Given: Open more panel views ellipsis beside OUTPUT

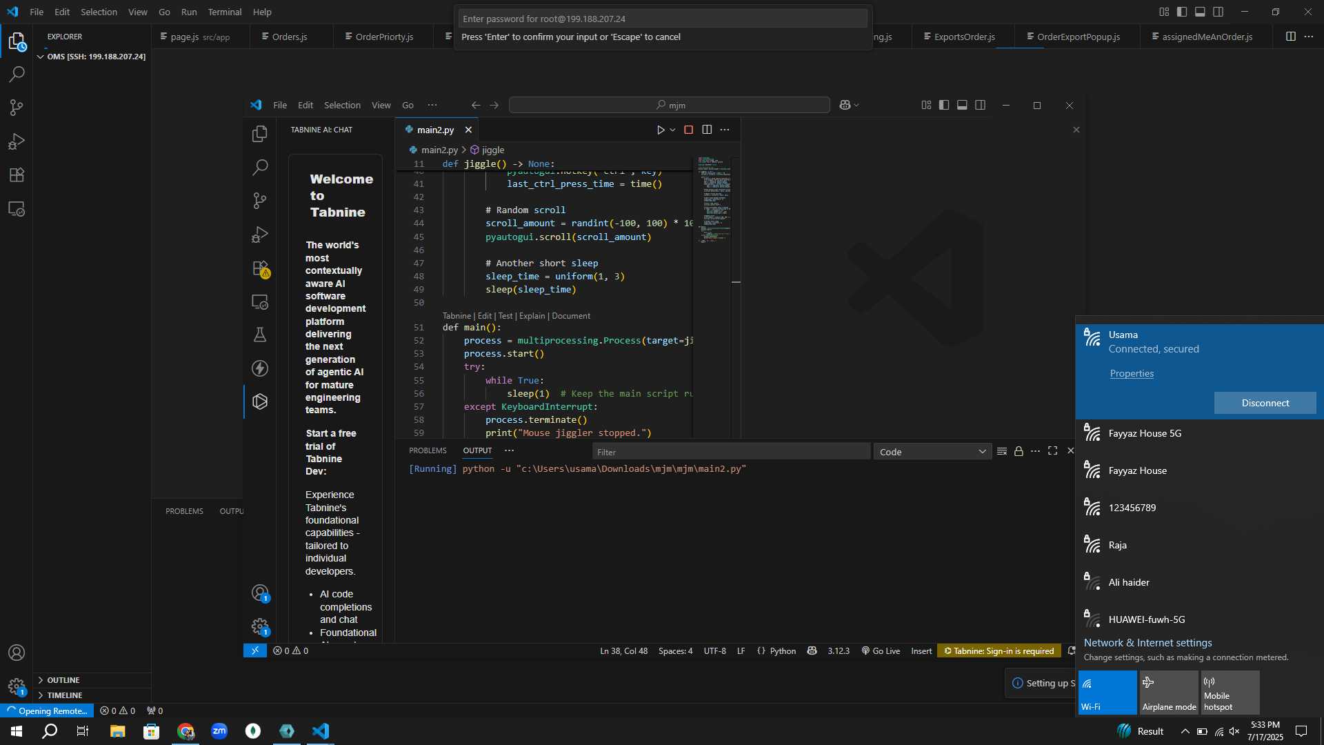Looking at the screenshot, I should click(509, 450).
